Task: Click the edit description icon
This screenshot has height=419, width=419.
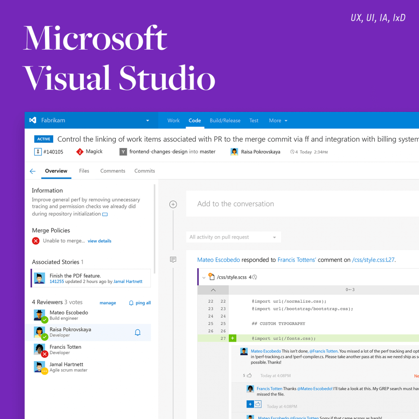Action: [105, 214]
